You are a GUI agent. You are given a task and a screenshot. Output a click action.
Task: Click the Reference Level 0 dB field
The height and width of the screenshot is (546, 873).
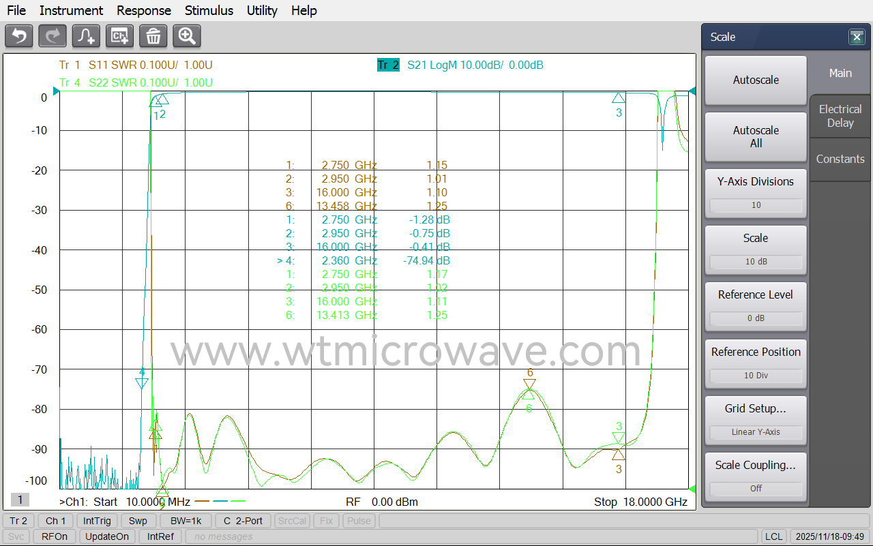point(756,318)
